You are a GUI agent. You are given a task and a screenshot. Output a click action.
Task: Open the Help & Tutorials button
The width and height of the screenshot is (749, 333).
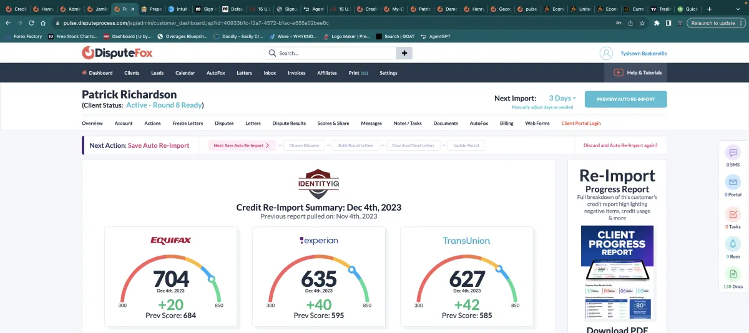click(635, 72)
